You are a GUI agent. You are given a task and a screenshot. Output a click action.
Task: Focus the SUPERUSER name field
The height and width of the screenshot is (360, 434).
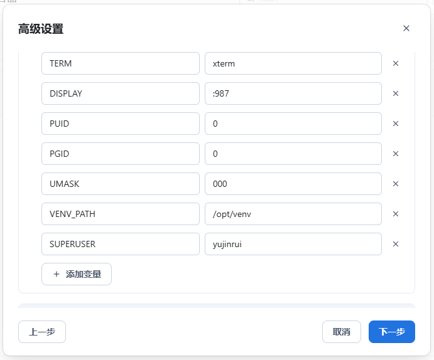pos(120,244)
